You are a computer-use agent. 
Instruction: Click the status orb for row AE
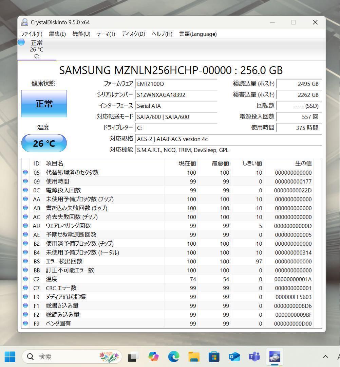(25, 234)
